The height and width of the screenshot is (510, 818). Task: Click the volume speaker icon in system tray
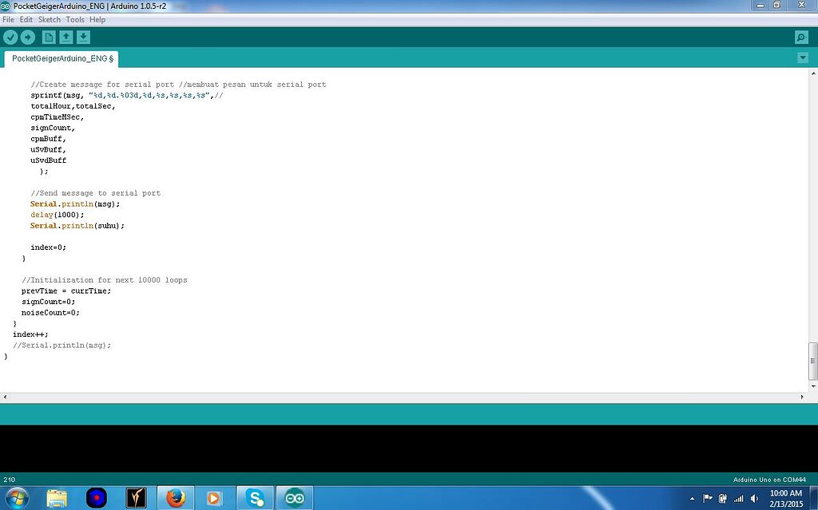pos(754,496)
